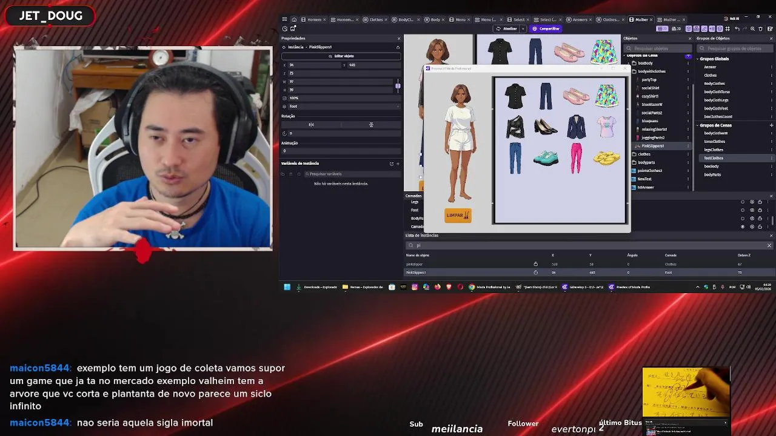The width and height of the screenshot is (776, 436).
Task: Click the Pesquisar objetos search field
Action: (658, 48)
